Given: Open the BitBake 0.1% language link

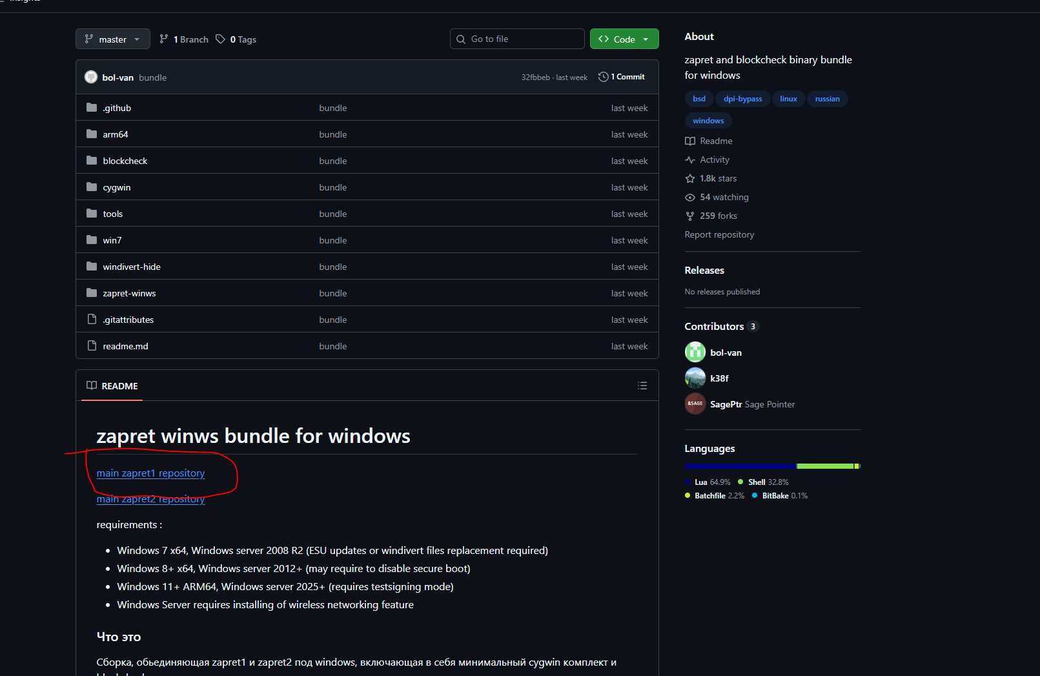Looking at the screenshot, I should (x=780, y=496).
